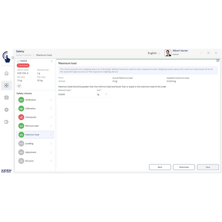Open the database icon in sidebar

click(6, 97)
